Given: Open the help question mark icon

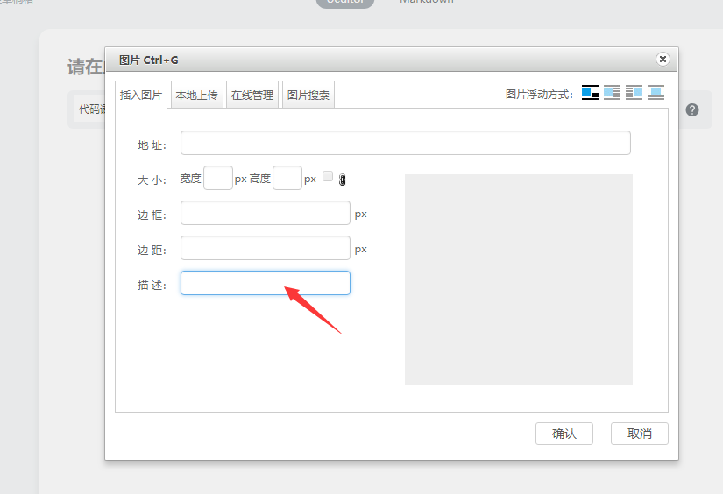Looking at the screenshot, I should 692,109.
